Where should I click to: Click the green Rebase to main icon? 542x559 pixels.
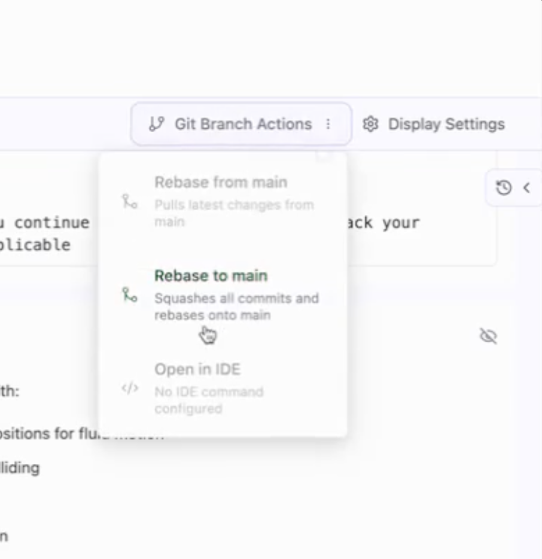coord(130,294)
